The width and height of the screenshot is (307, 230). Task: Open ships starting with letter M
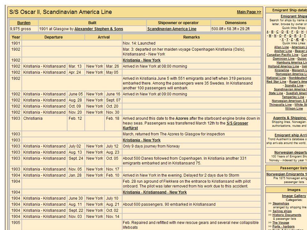tap(270, 35)
